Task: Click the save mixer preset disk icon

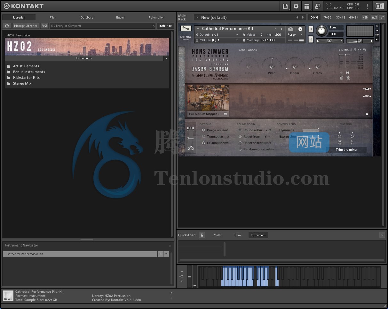Action: 364,50
